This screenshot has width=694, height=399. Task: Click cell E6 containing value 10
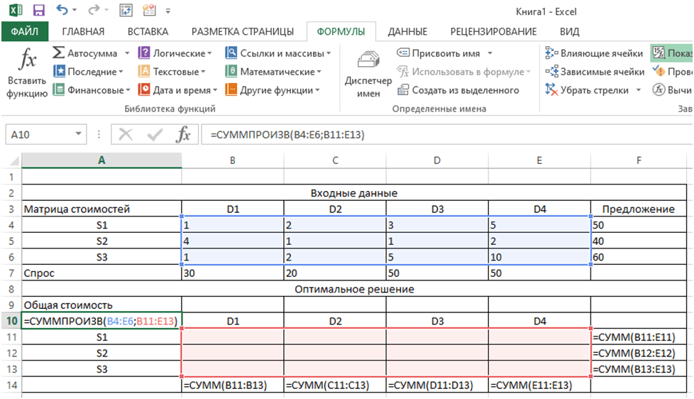[539, 257]
